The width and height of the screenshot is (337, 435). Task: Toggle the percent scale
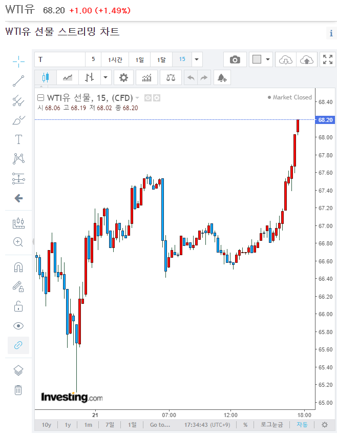tap(245, 425)
